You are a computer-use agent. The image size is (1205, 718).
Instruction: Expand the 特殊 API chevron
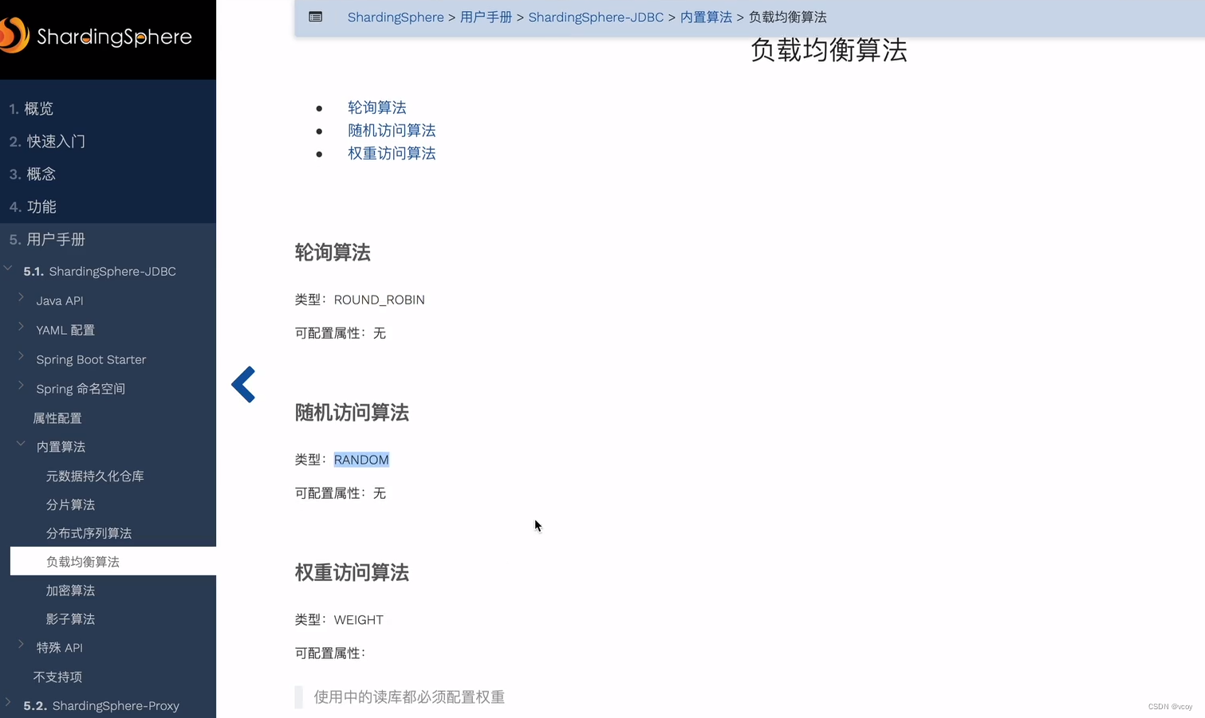[21, 645]
